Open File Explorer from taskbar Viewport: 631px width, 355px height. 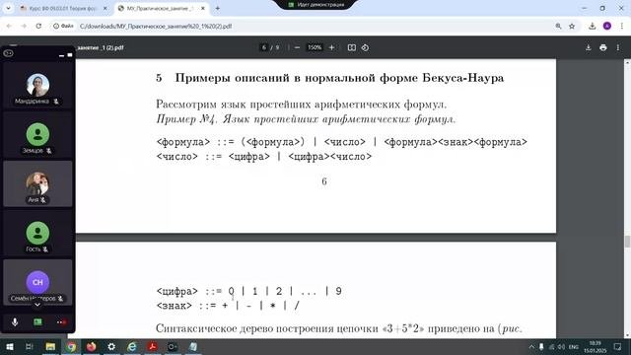click(50, 346)
